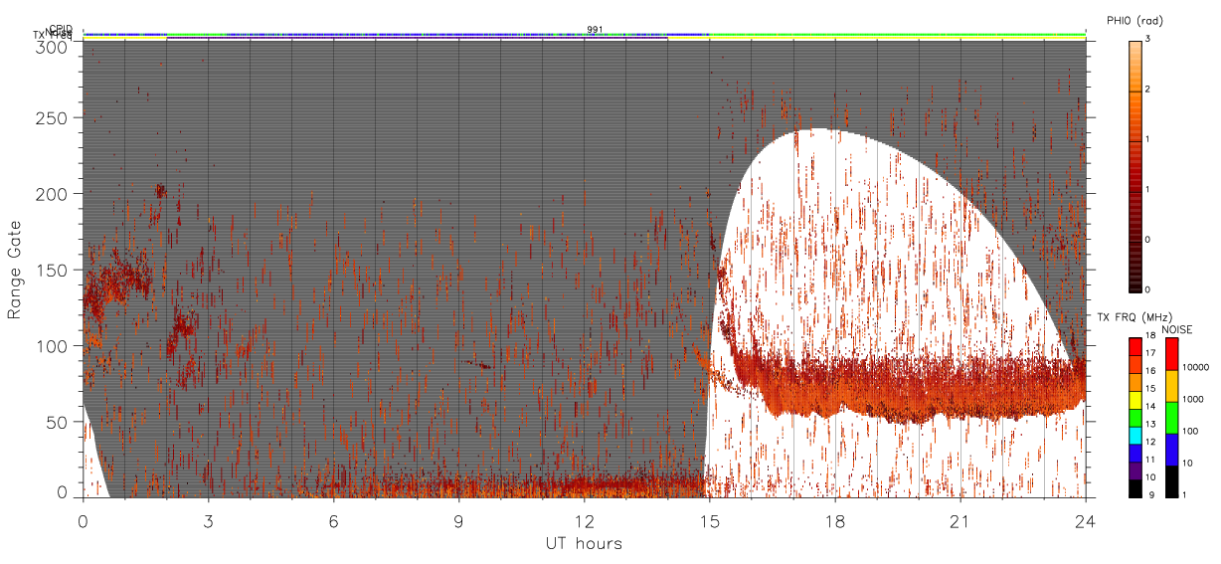Select the green 13-14 MHz TX FRQ swatch
This screenshot has height=564, width=1221.
[1134, 417]
